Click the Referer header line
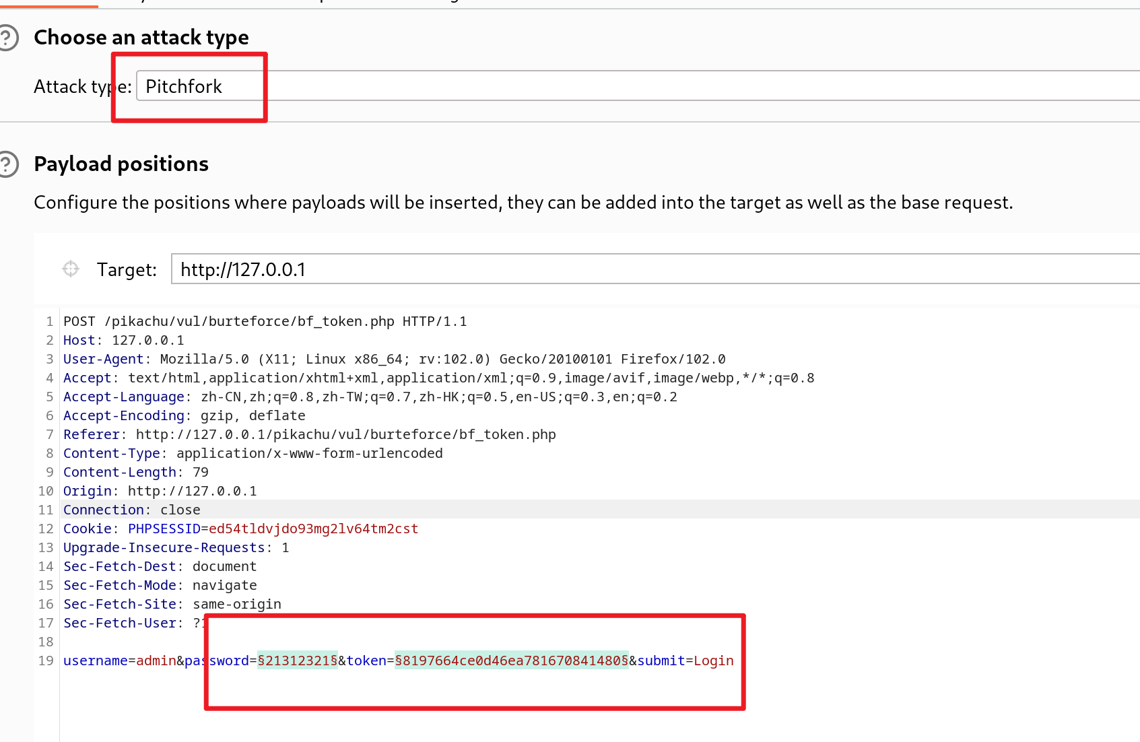 point(310,434)
